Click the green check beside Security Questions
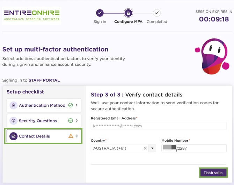The width and height of the screenshot is (234, 185). (71, 121)
